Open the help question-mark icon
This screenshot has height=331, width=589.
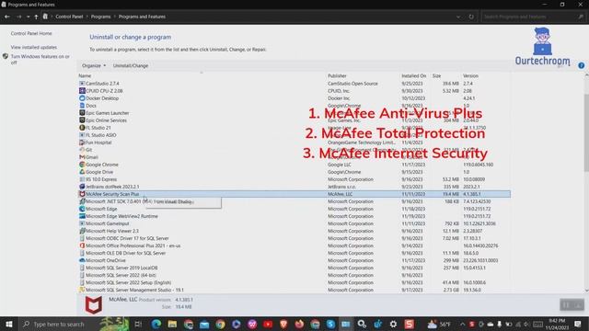pyautogui.click(x=581, y=65)
